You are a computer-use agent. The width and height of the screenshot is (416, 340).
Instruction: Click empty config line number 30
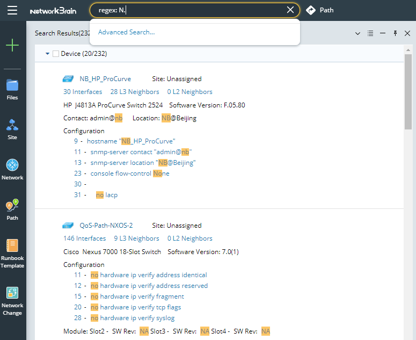point(78,184)
